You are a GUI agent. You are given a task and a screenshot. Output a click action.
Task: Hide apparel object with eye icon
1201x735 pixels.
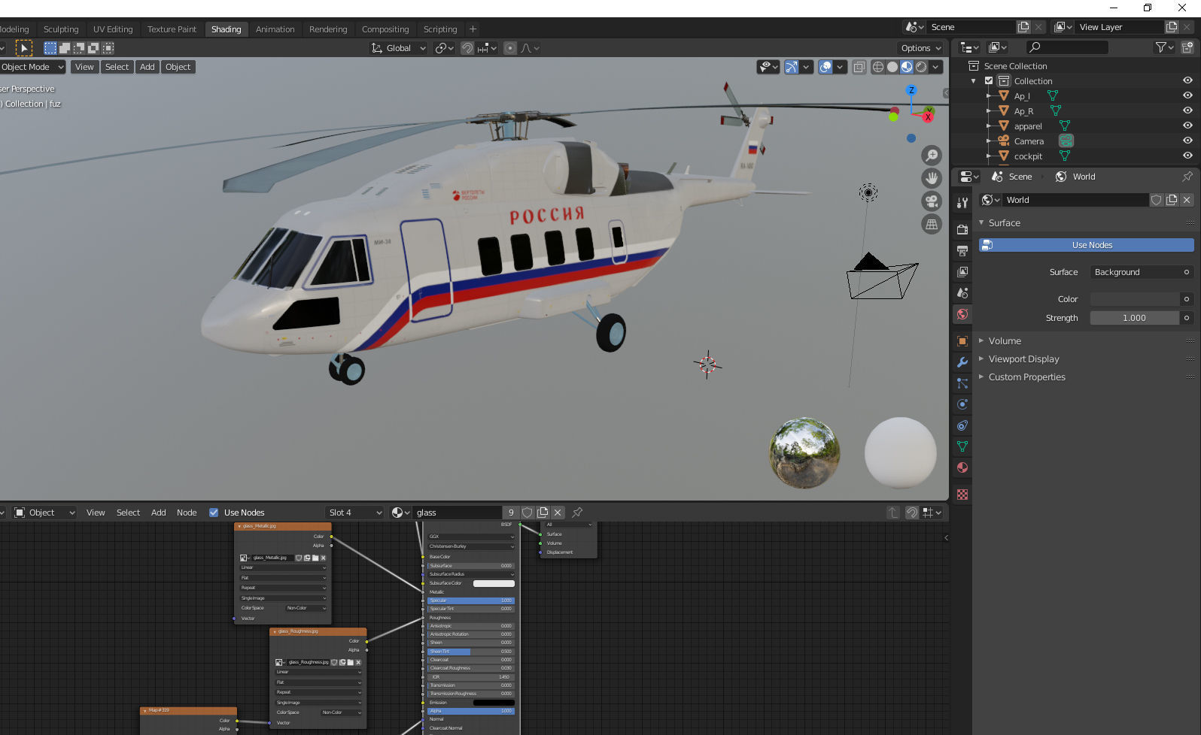click(1187, 126)
